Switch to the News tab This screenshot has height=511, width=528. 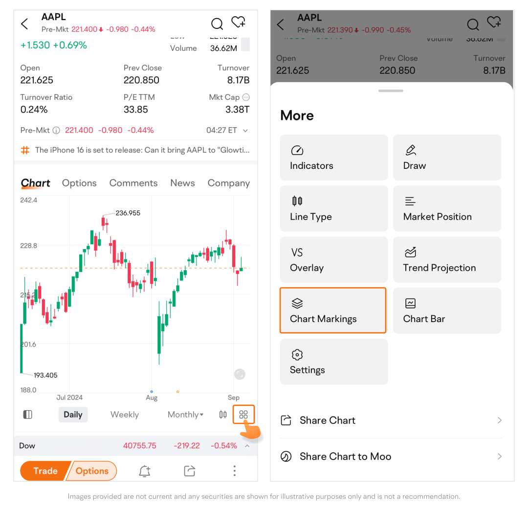[182, 183]
